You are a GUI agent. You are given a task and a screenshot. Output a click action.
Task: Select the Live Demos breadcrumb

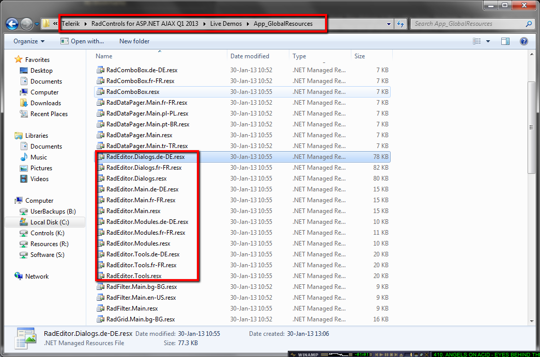(226, 24)
